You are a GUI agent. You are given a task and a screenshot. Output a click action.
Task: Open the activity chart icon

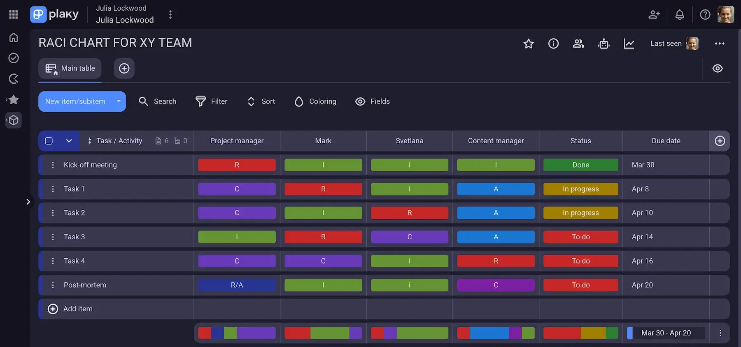click(629, 44)
